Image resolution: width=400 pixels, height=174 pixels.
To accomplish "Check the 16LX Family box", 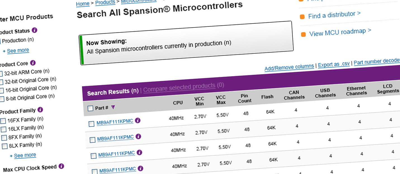I will [x=4, y=130].
